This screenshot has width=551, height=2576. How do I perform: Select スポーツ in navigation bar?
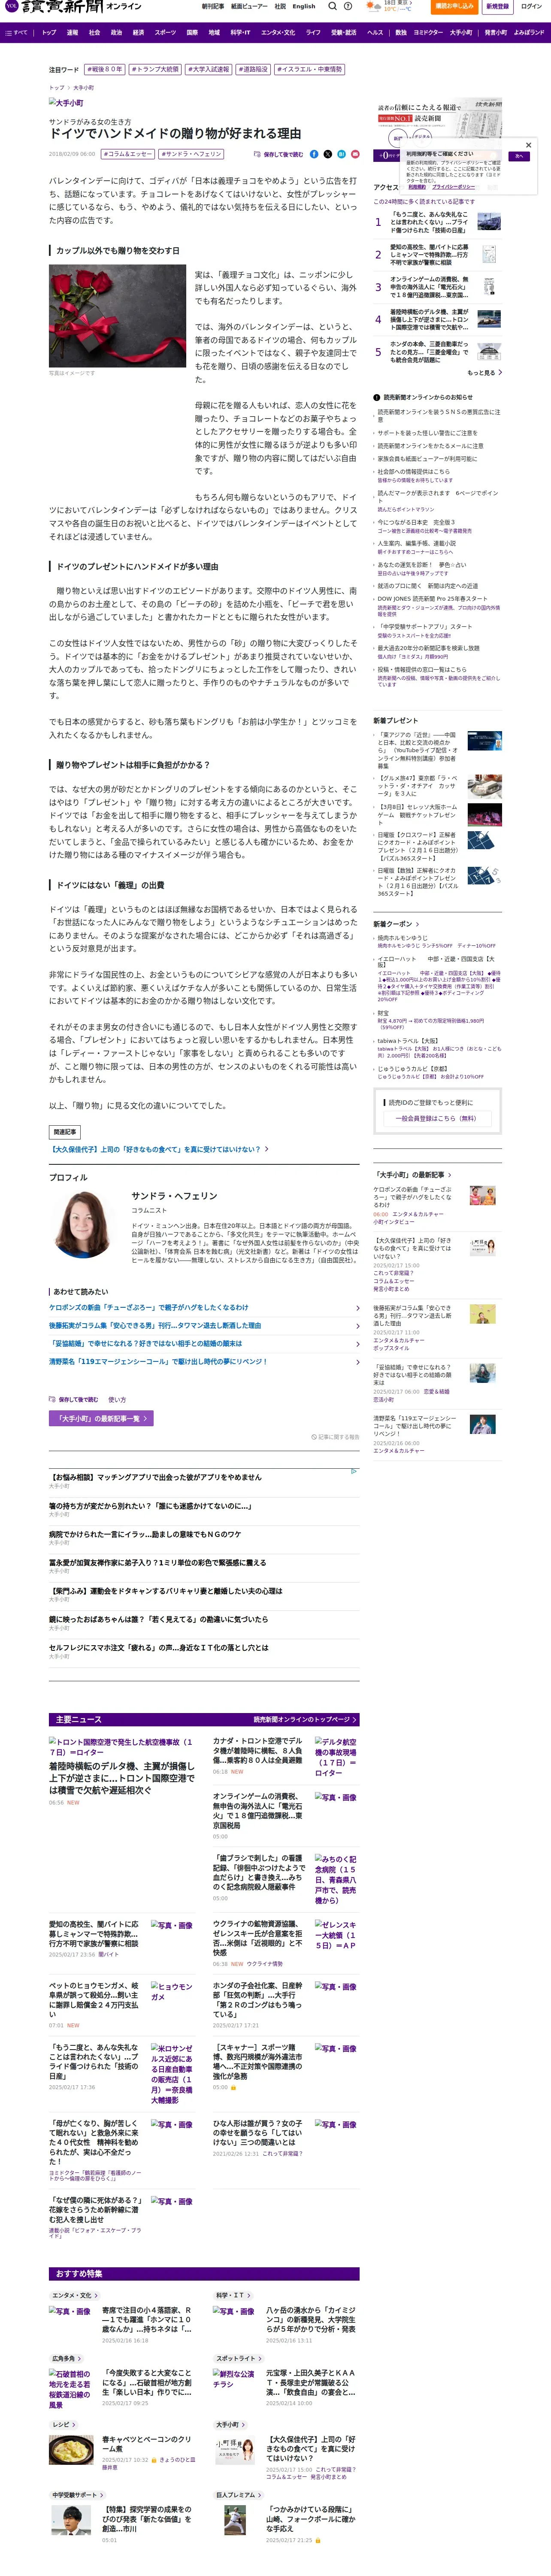coord(165,32)
